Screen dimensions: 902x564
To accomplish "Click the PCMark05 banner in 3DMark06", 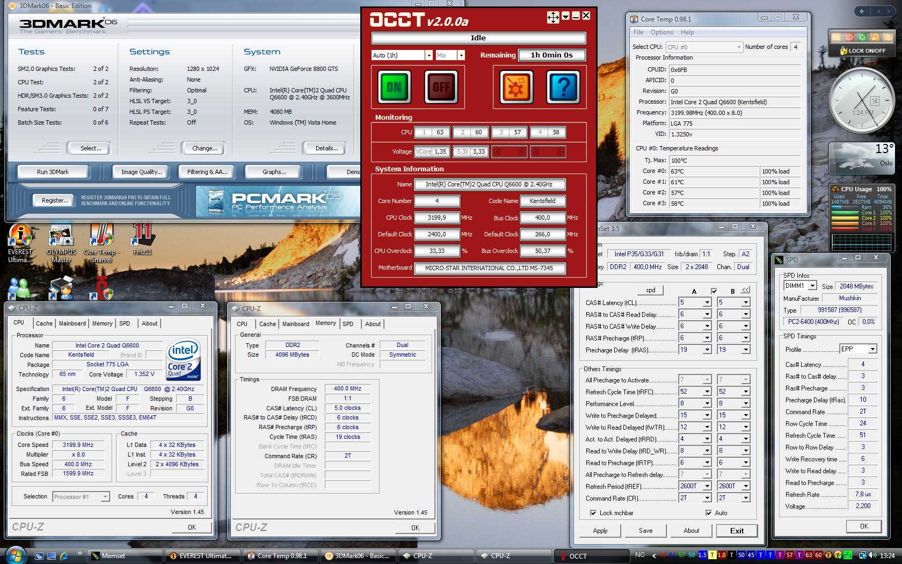I will [278, 201].
